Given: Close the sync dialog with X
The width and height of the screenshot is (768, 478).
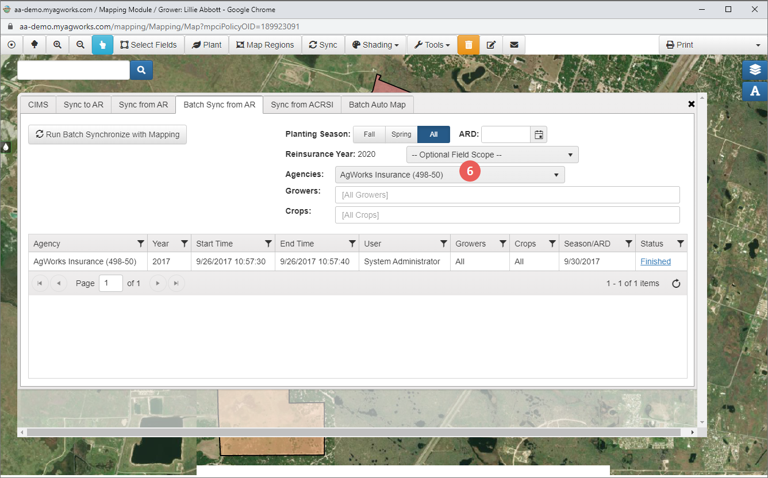Looking at the screenshot, I should 692,104.
